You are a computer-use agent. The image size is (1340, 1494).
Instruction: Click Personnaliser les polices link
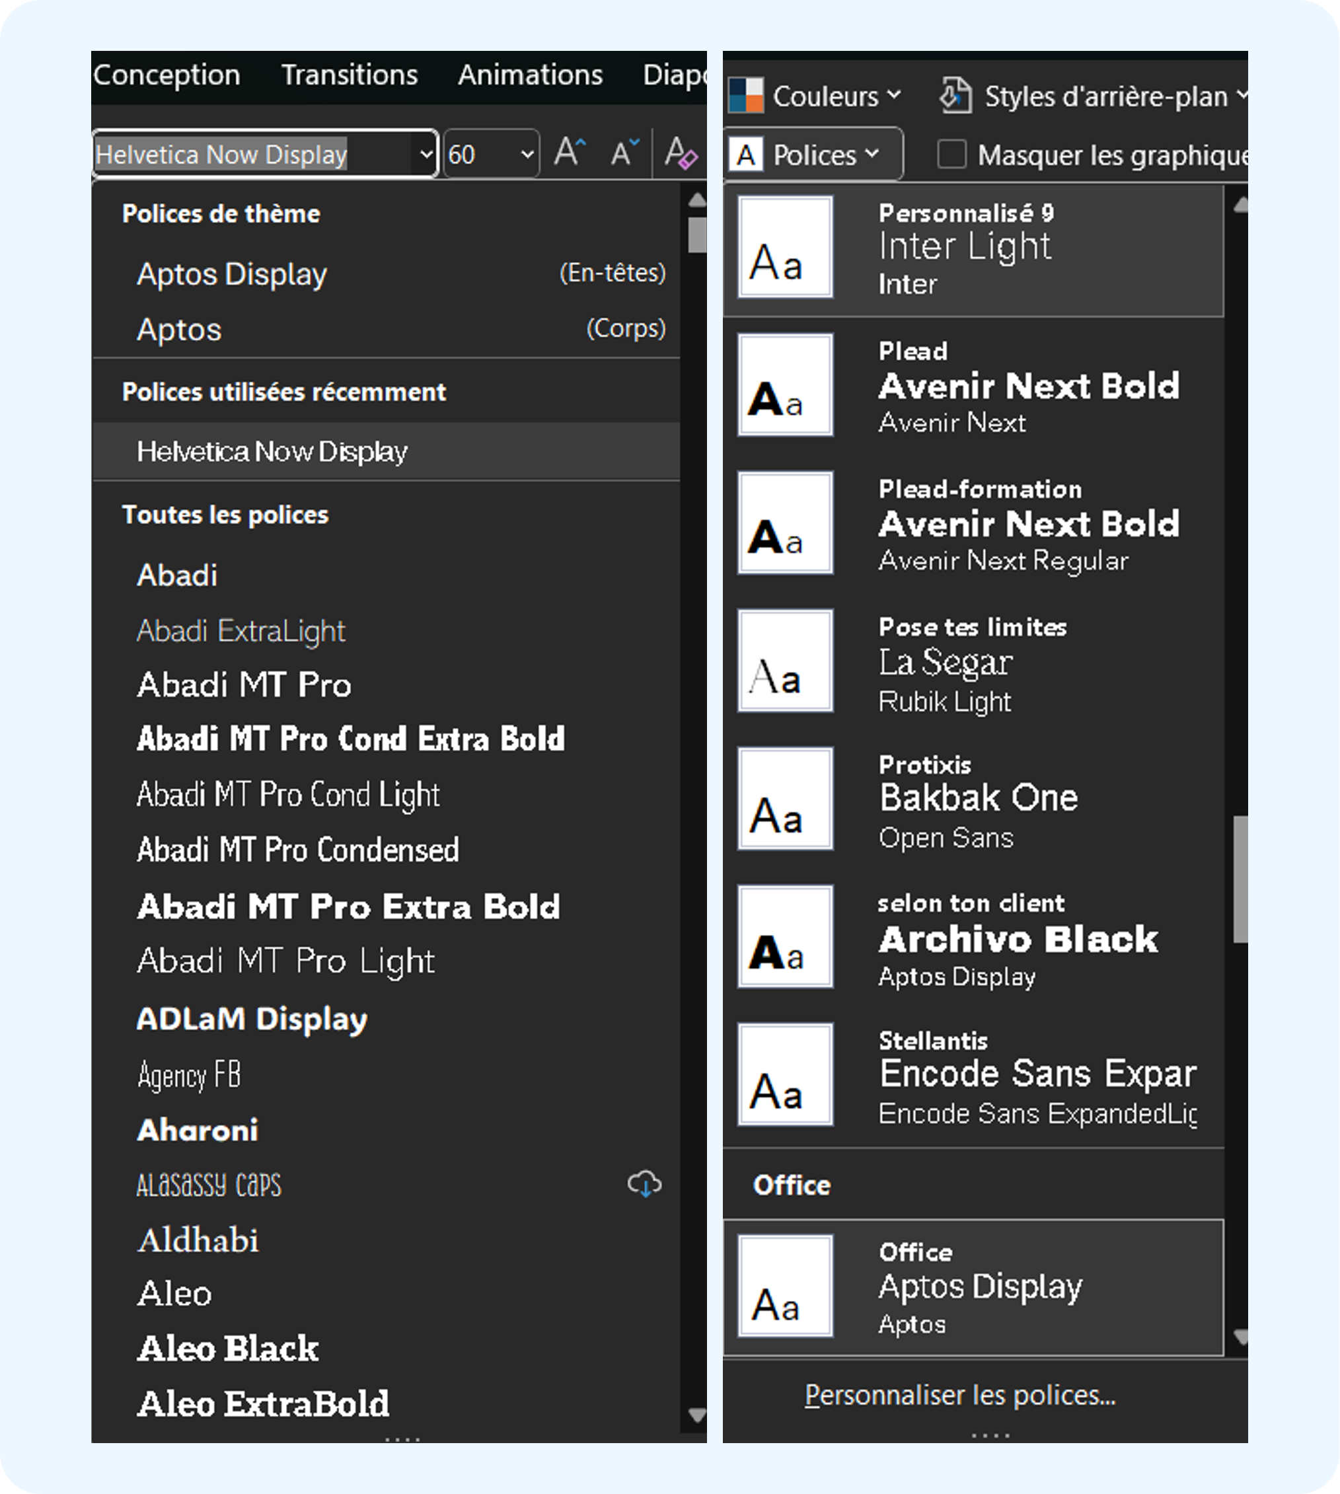tap(959, 1396)
